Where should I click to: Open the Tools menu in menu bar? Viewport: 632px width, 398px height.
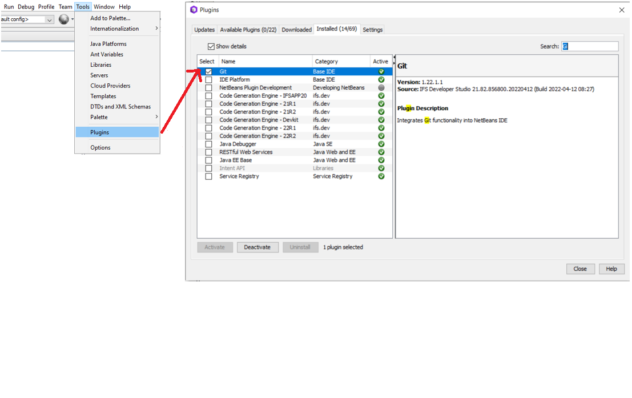(83, 6)
